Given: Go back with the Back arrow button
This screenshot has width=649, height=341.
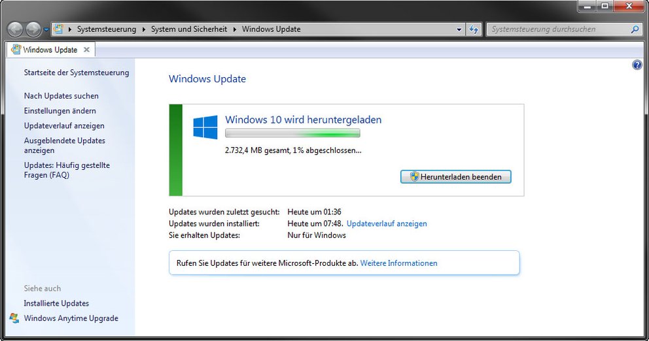Looking at the screenshot, I should click(x=15, y=29).
